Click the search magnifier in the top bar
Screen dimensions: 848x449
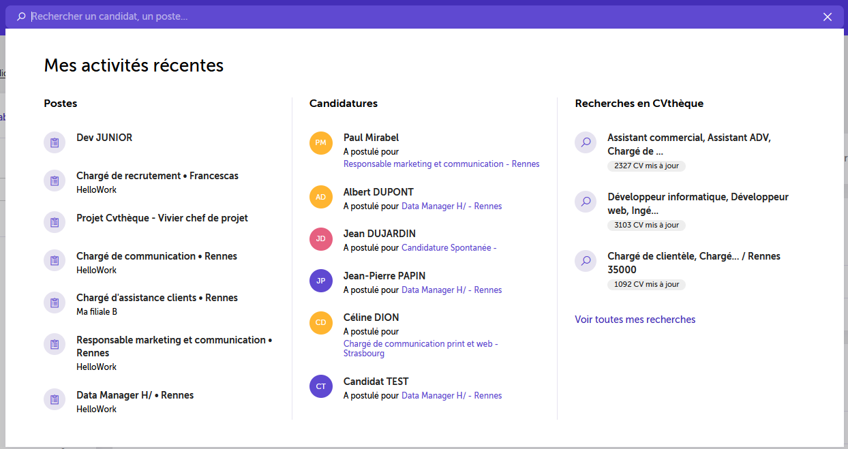(x=21, y=16)
